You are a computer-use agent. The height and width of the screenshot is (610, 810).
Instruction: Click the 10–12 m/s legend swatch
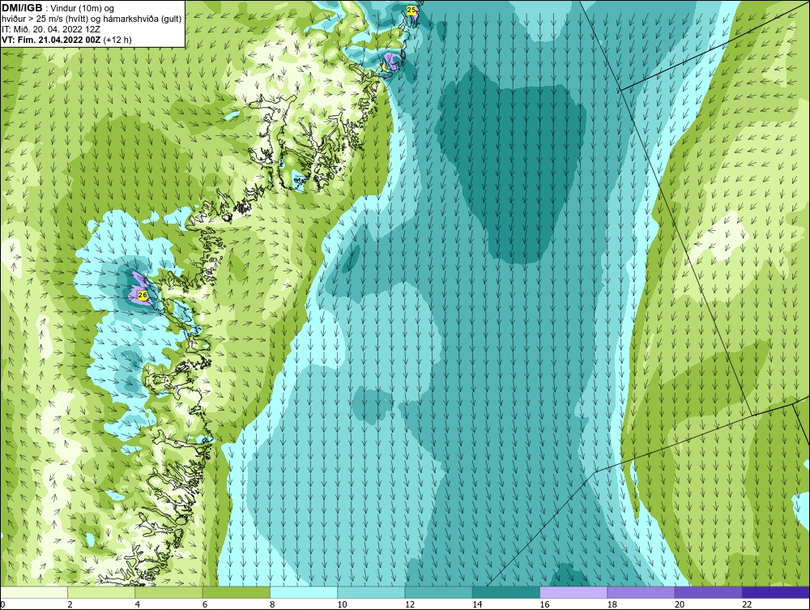point(371,592)
